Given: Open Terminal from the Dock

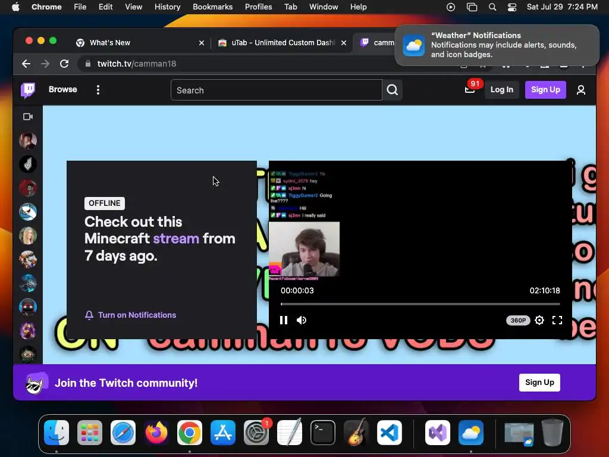Looking at the screenshot, I should 323,433.
